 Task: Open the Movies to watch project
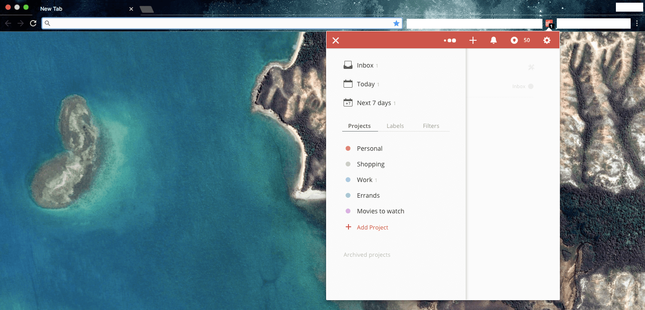[380, 211]
